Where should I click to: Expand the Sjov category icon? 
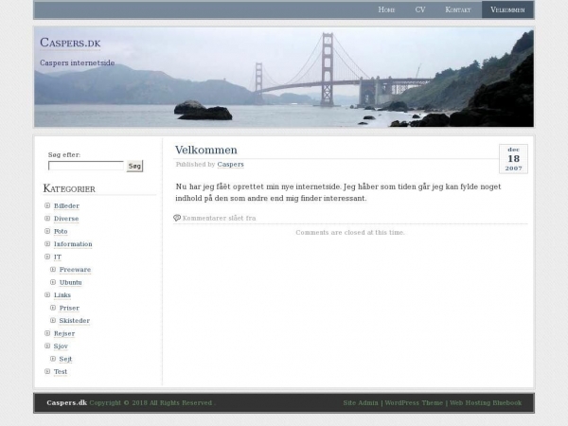(47, 346)
